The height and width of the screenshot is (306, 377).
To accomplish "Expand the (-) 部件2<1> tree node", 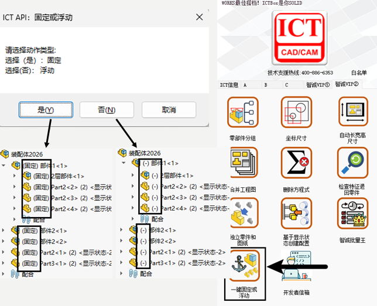I will (121, 231).
